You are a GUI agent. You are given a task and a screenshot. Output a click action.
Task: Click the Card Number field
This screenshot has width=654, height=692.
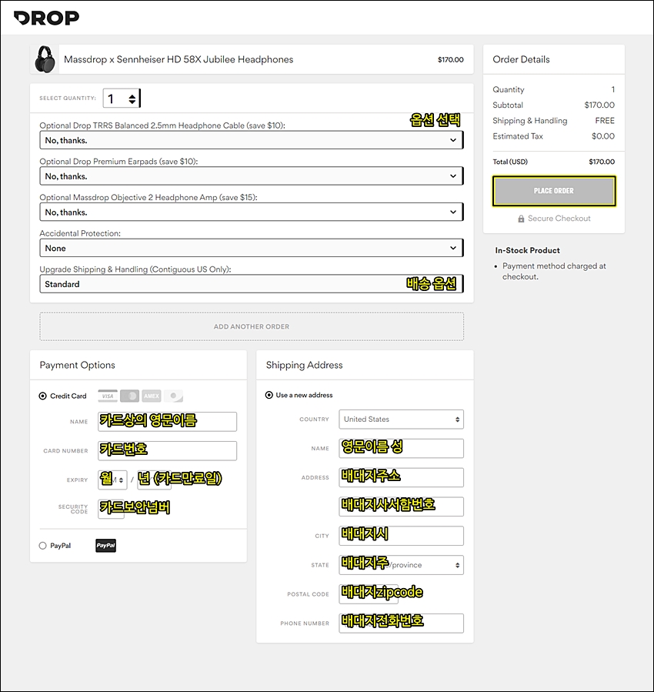167,450
